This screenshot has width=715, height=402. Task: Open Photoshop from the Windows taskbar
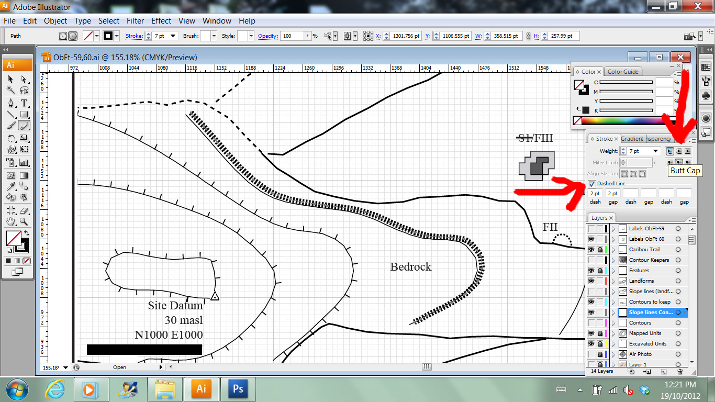tap(238, 389)
